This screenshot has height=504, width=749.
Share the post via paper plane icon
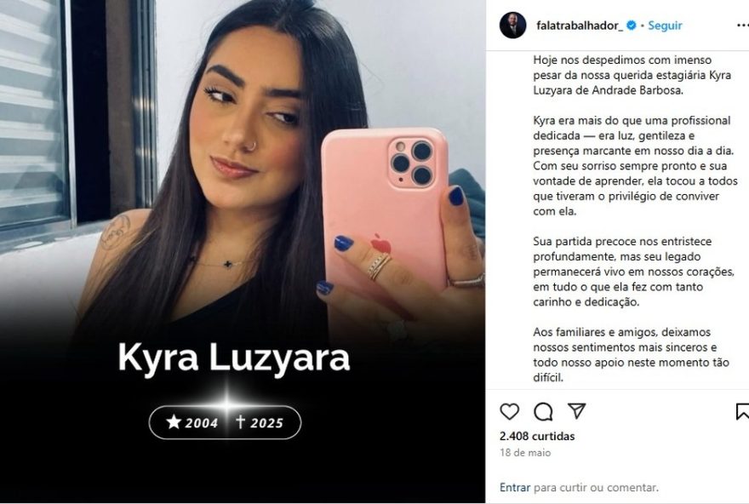coord(576,411)
